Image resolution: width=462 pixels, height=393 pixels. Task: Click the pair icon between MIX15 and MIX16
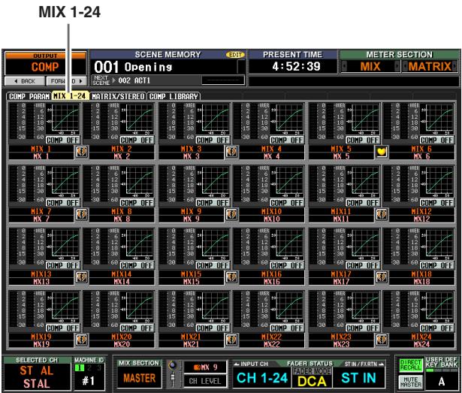(x=231, y=277)
